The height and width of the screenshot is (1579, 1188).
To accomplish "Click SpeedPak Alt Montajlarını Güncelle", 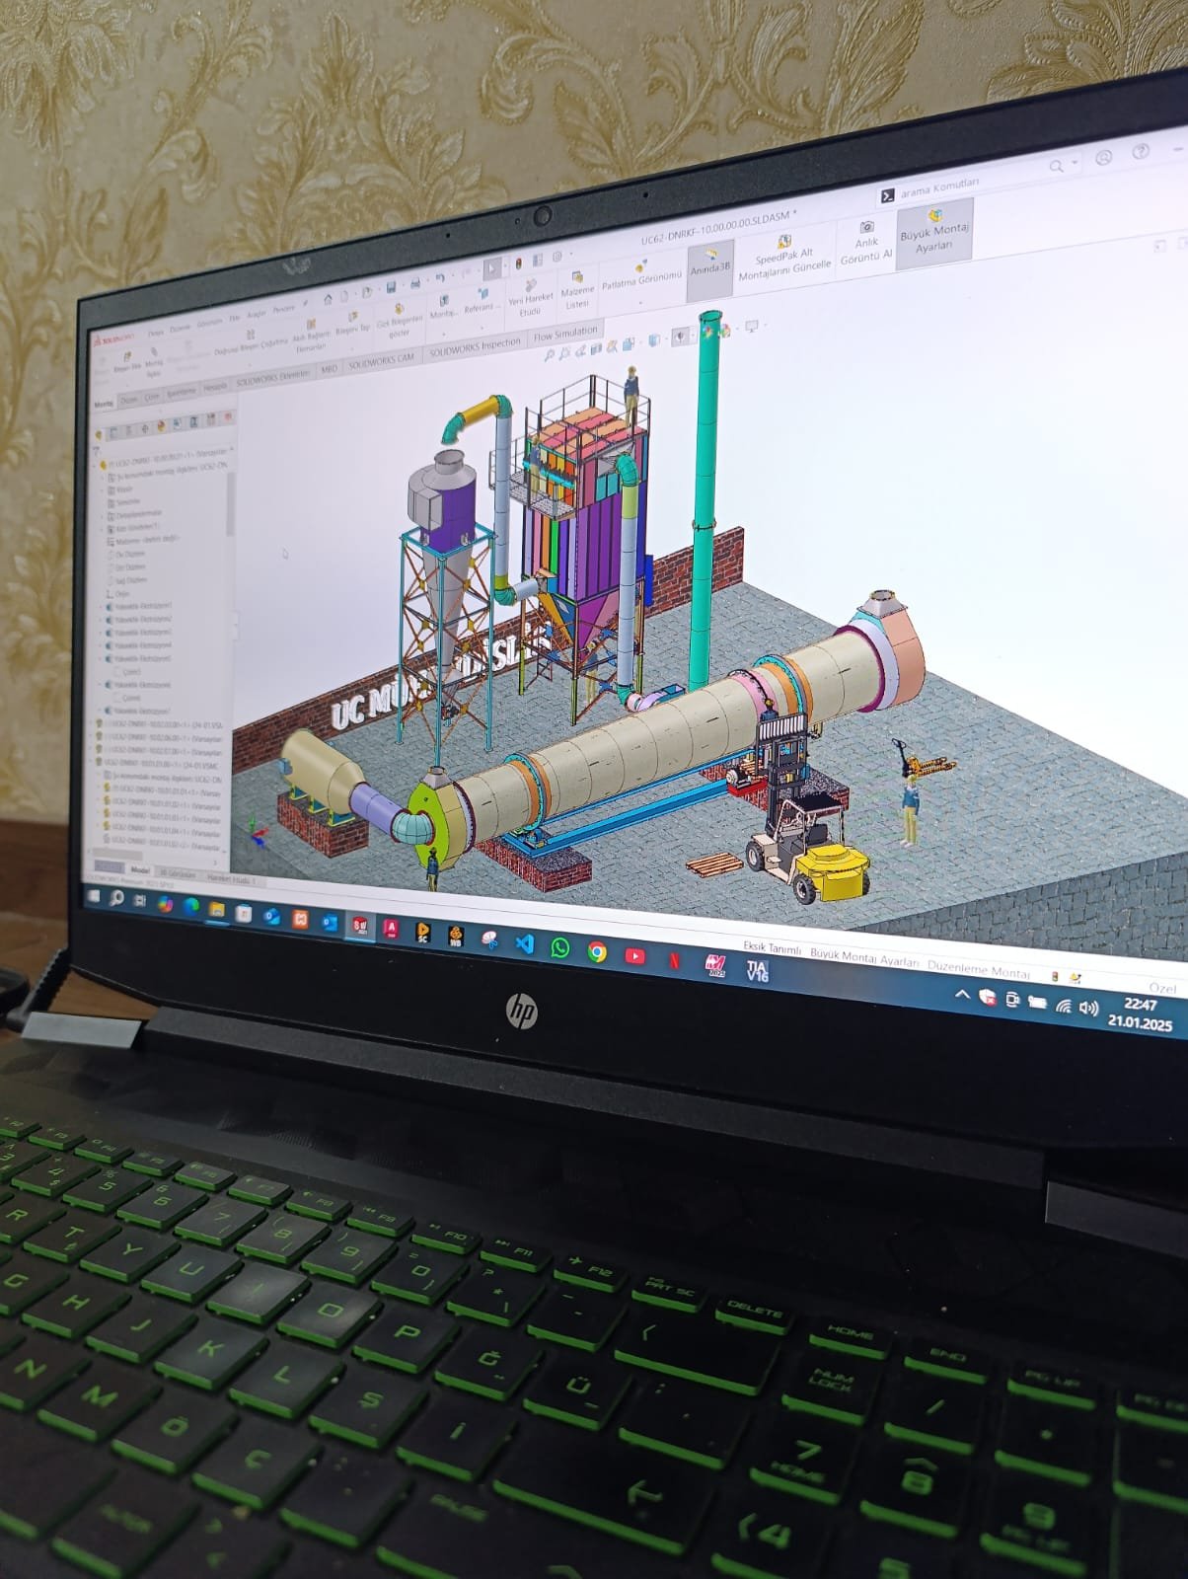I will (784, 260).
